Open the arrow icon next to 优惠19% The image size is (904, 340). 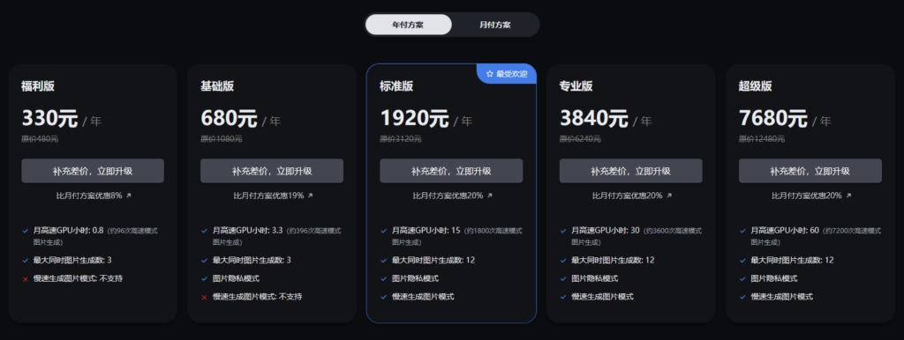click(310, 196)
